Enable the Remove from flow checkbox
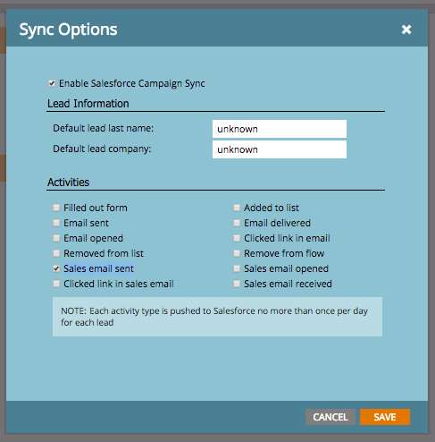The width and height of the screenshot is (435, 442). pyautogui.click(x=237, y=253)
